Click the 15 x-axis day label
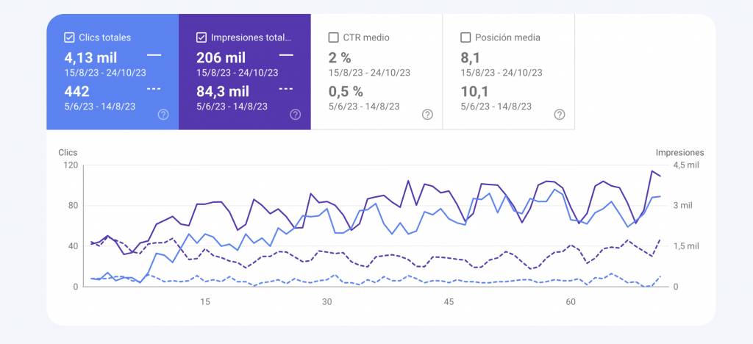Screen dimensions: 753x344 205,302
